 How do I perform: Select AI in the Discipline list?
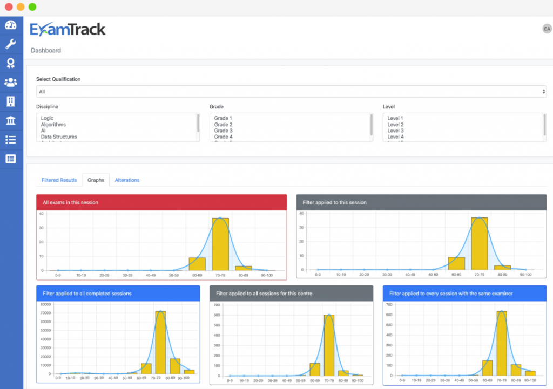43,131
